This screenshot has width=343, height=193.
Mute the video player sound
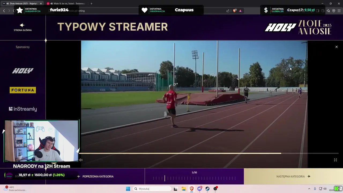[x=81, y=160]
